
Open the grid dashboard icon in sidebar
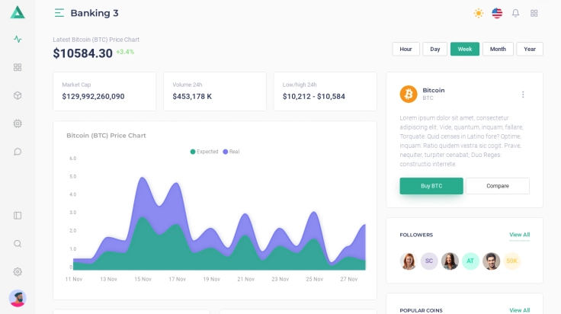point(18,67)
